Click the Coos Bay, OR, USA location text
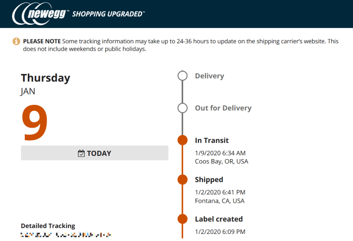This screenshot has height=241, width=353. pos(221,161)
